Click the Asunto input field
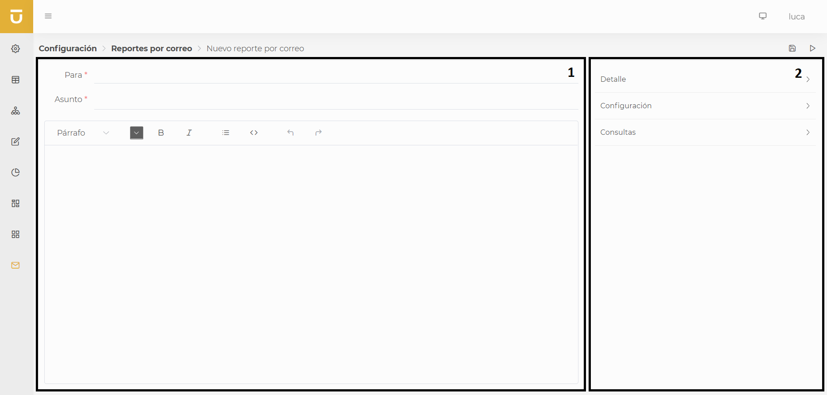827x395 pixels. tap(336, 100)
